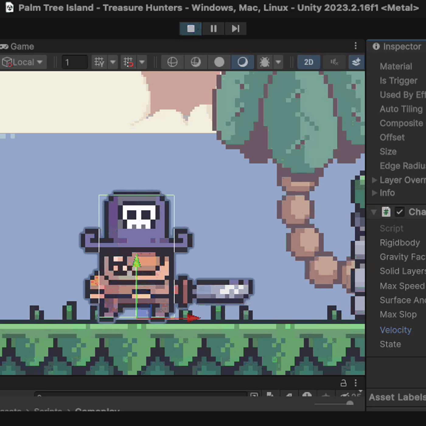Click the scale value input field showing 1
This screenshot has height=426, width=426.
tap(75, 62)
